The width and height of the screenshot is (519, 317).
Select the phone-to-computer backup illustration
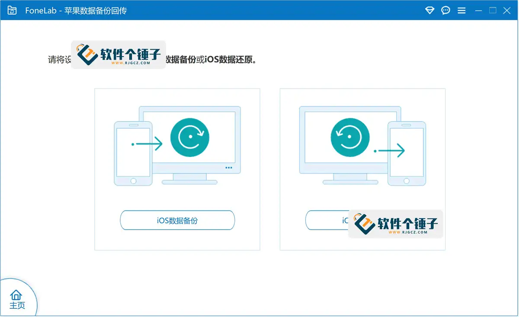point(177,146)
